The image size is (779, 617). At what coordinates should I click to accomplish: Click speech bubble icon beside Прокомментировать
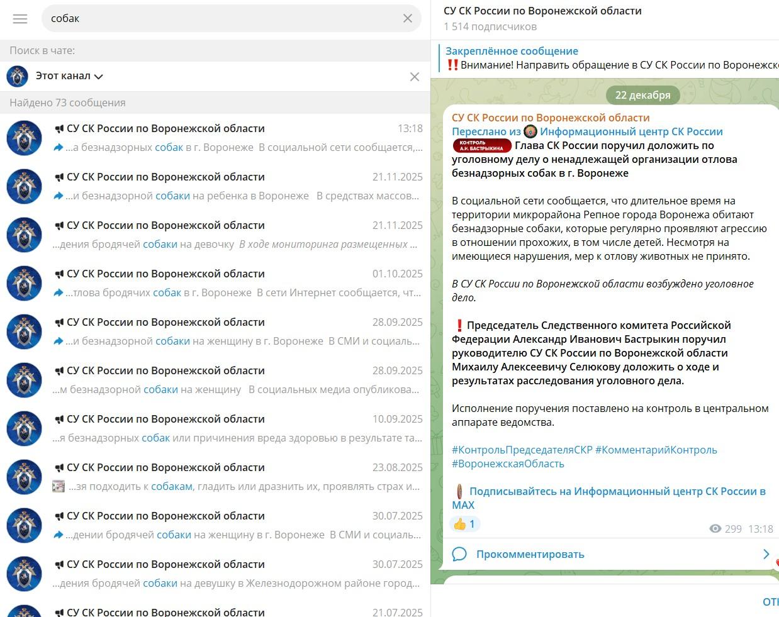click(x=459, y=554)
